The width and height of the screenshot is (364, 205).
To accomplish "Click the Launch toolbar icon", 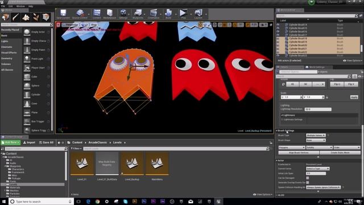I will point(198,14).
